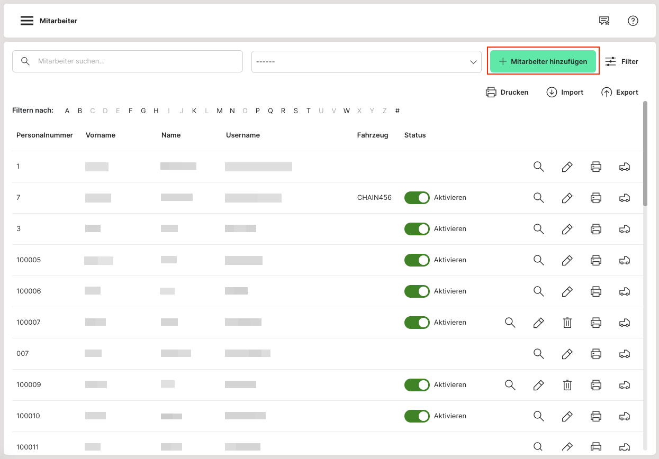Click the Export button
659x459 pixels.
tap(620, 93)
